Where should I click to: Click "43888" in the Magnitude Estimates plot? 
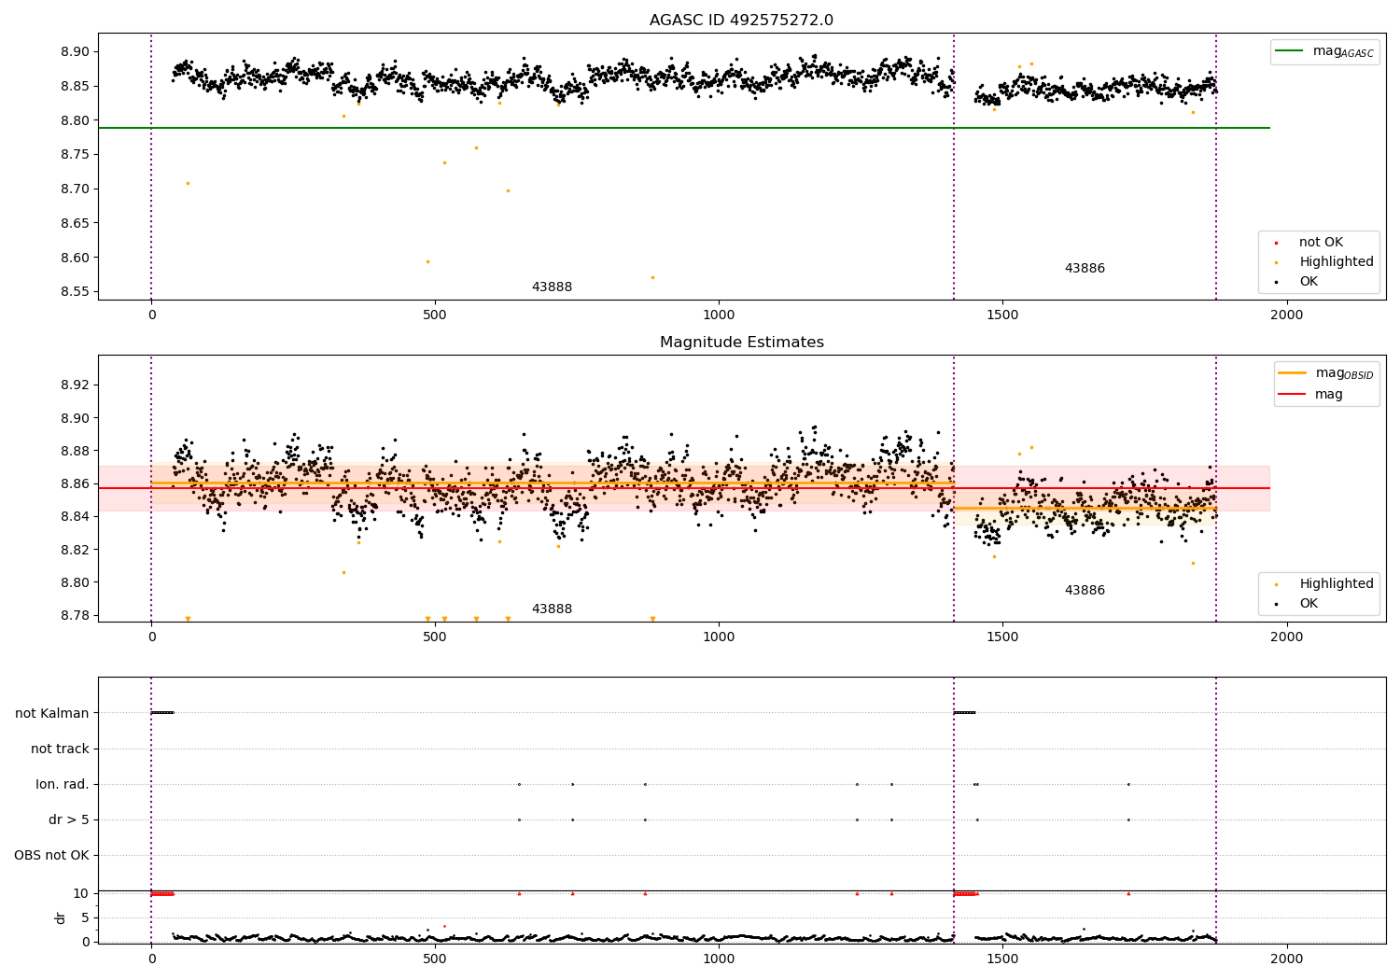552,609
